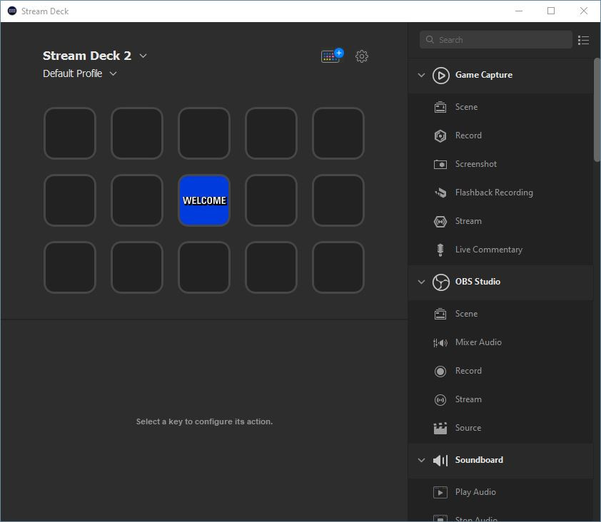
Task: Click the Default Profile label text
Action: tap(72, 73)
